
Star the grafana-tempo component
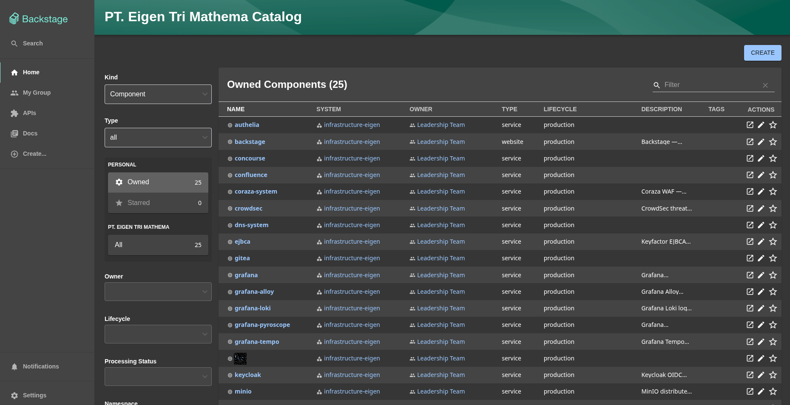click(x=773, y=342)
